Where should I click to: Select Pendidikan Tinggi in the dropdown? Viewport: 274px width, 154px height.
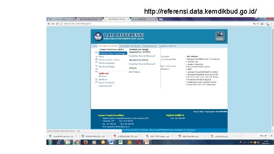pyautogui.click(x=107, y=67)
